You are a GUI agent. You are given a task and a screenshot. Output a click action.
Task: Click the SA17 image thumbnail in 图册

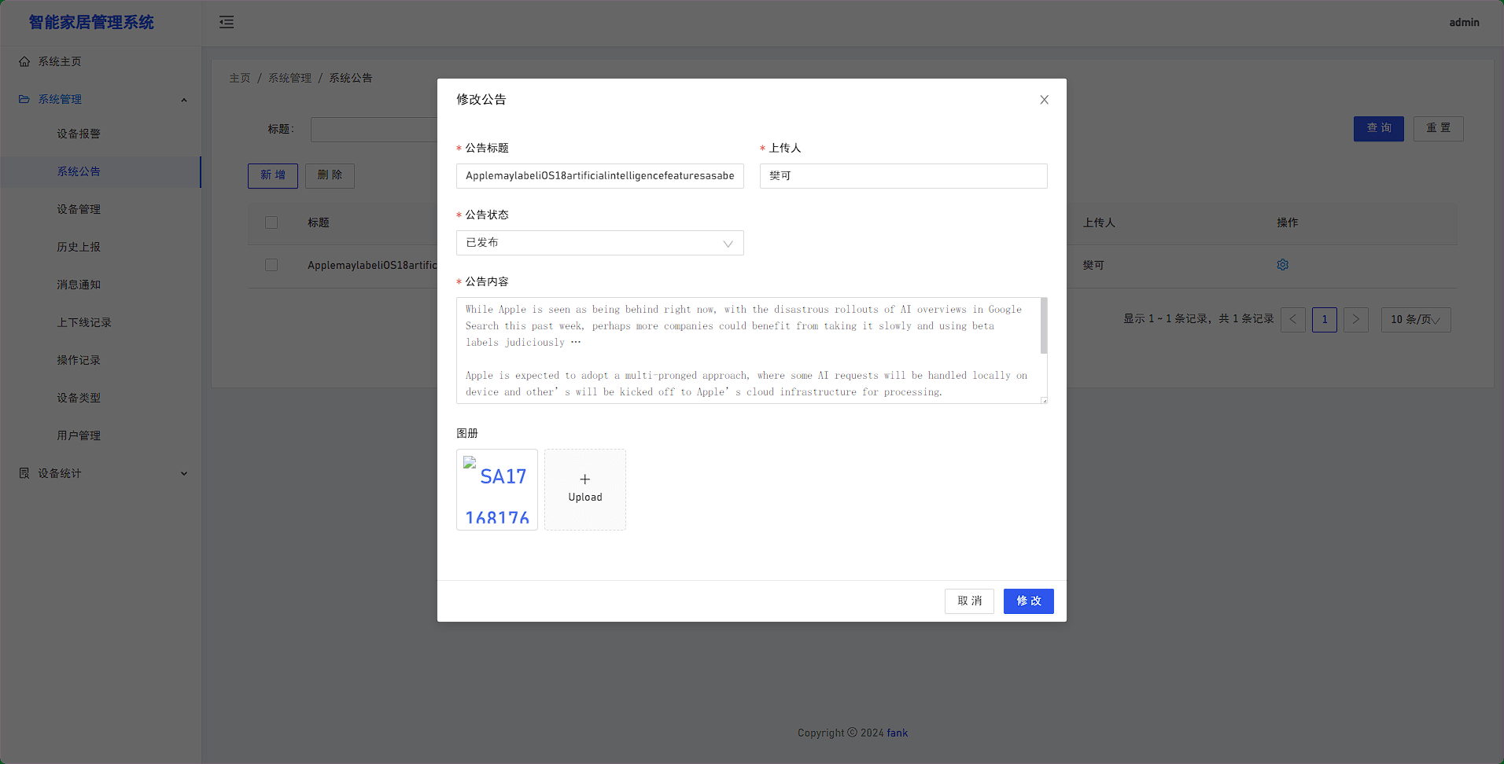(497, 489)
